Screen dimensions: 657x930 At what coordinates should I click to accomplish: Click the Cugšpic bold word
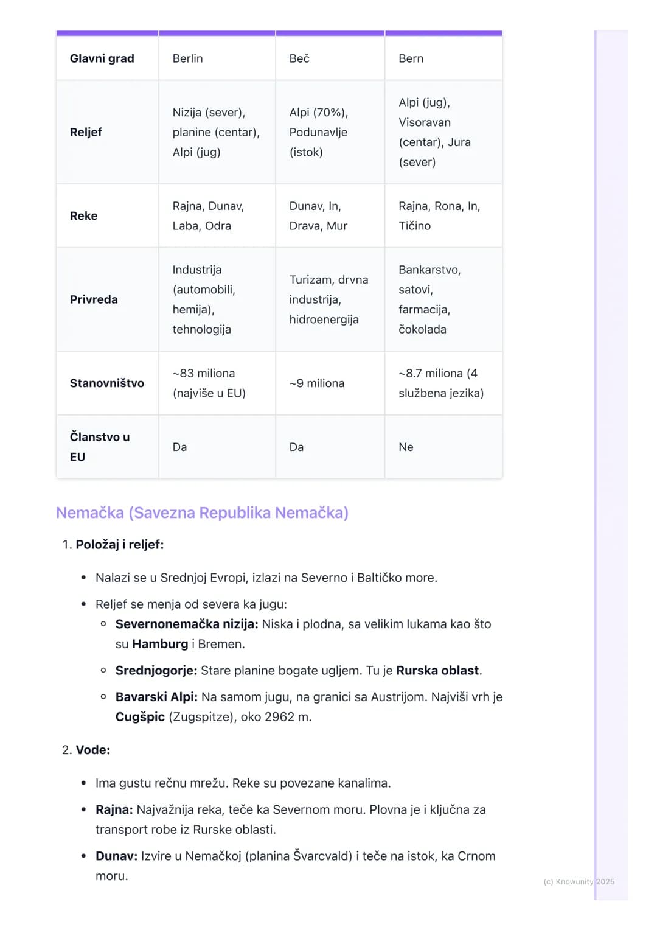(140, 717)
